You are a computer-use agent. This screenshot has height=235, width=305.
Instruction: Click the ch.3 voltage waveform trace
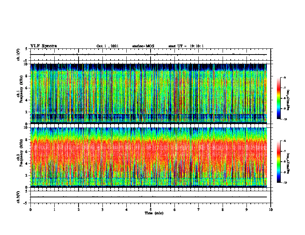tap(149, 197)
